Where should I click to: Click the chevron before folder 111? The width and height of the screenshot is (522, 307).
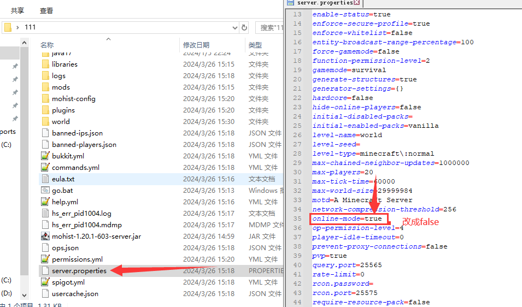click(18, 27)
